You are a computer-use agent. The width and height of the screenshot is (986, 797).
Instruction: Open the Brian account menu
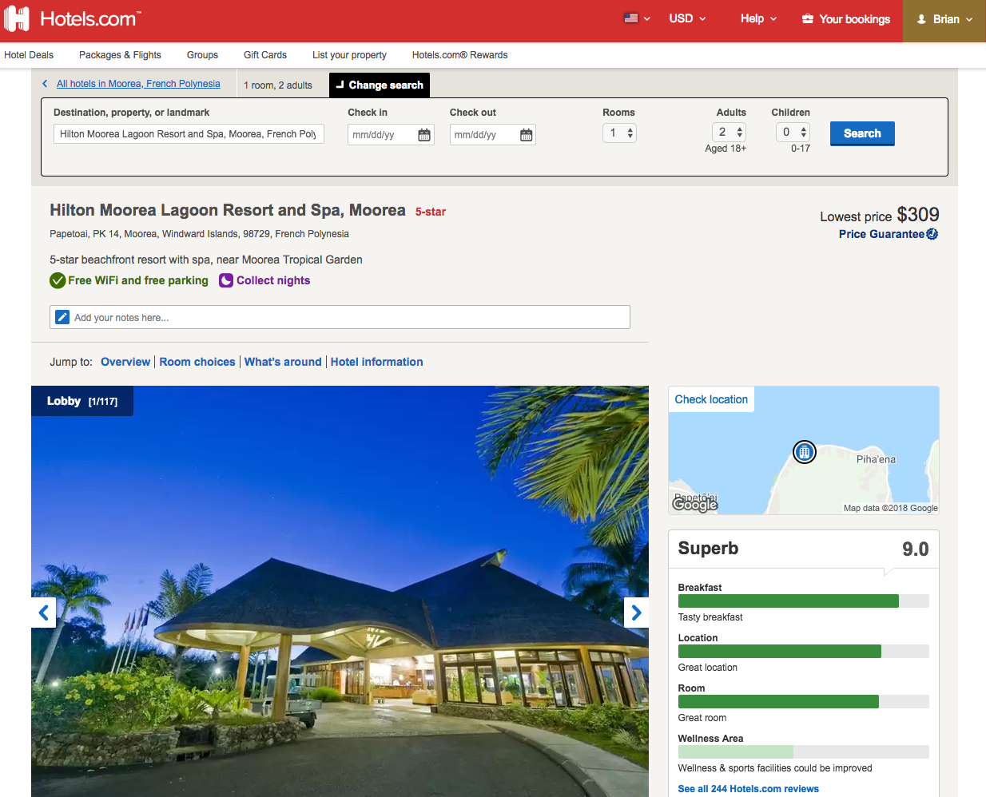[x=944, y=19]
